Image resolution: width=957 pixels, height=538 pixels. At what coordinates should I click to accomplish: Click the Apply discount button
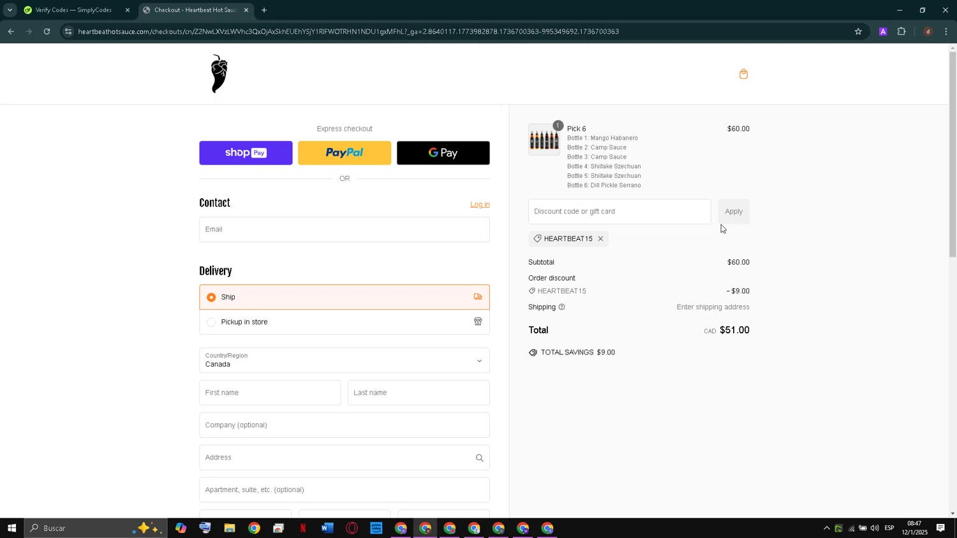click(734, 212)
